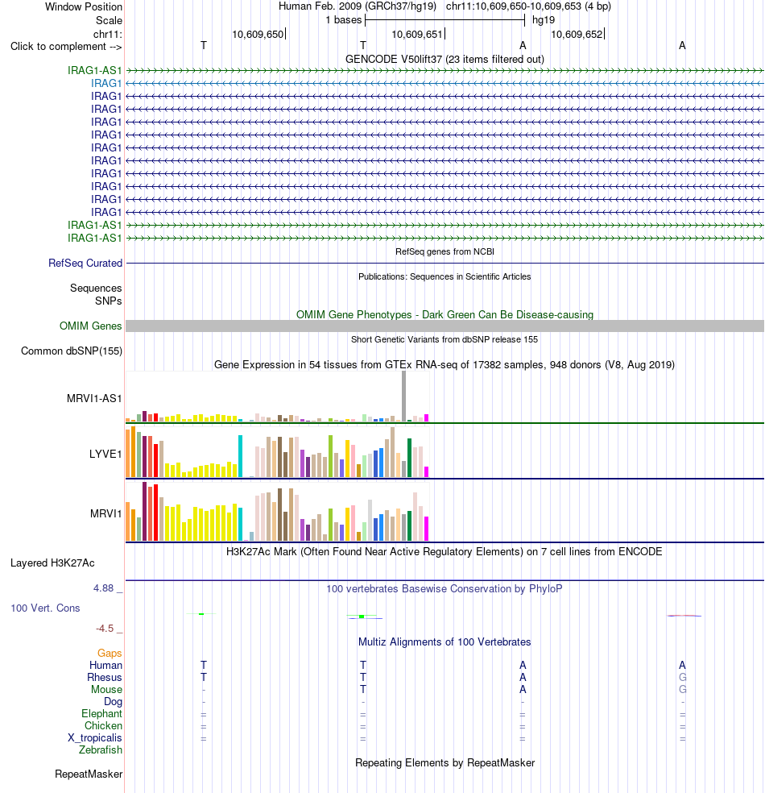This screenshot has height=793, width=765.
Task: Click the MRVI1-AS1 GTEx row label
Action: click(94, 399)
